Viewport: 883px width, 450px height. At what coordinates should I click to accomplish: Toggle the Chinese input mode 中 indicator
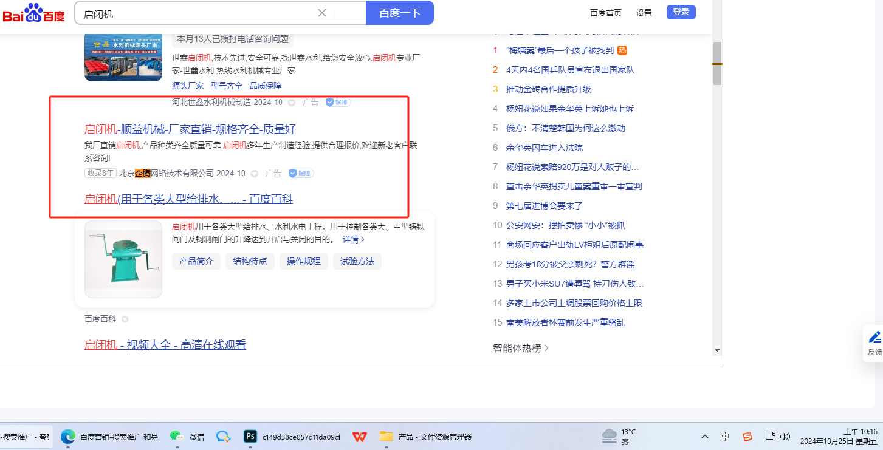tap(725, 437)
